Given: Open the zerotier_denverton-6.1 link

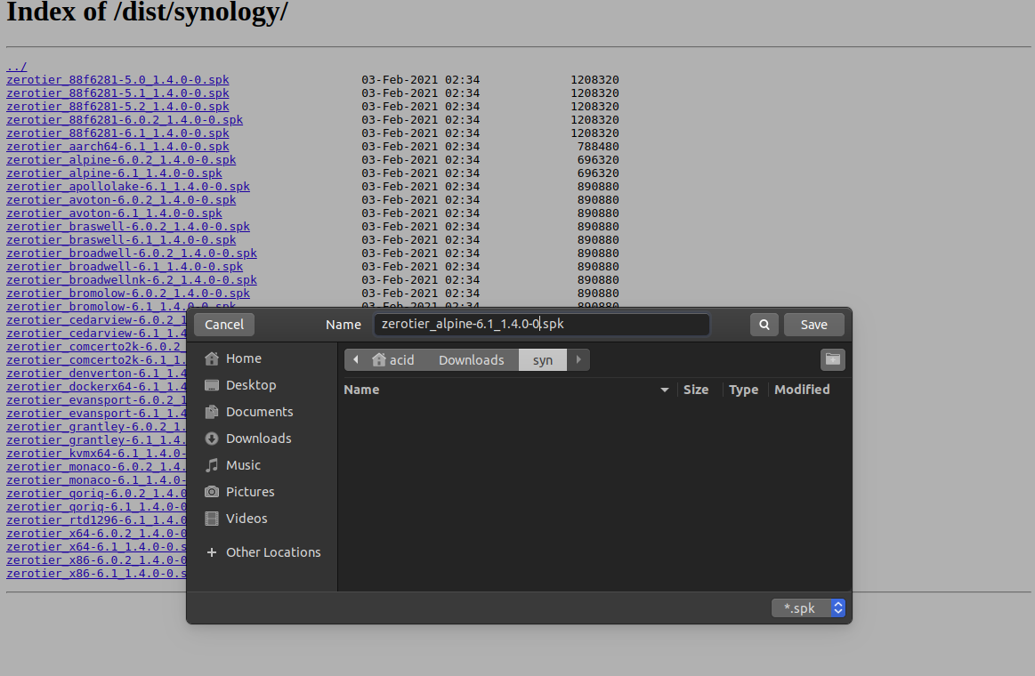Looking at the screenshot, I should (96, 374).
